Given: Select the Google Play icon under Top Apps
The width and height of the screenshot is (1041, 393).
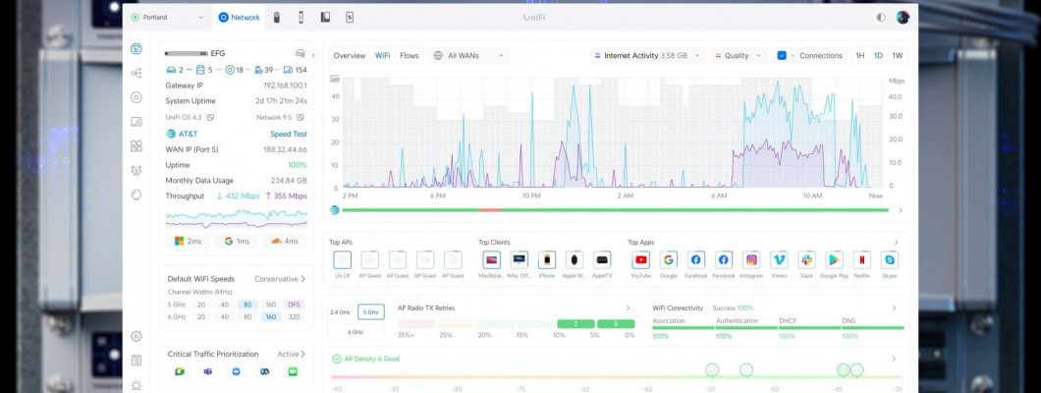Looking at the screenshot, I should pyautogui.click(x=834, y=260).
